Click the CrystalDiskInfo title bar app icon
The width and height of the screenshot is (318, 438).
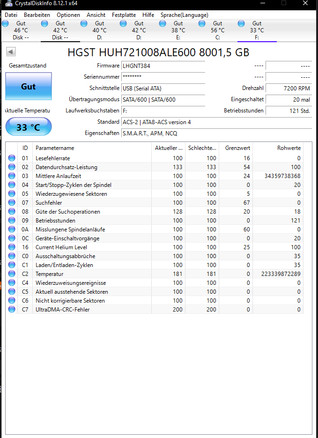tap(9, 3)
